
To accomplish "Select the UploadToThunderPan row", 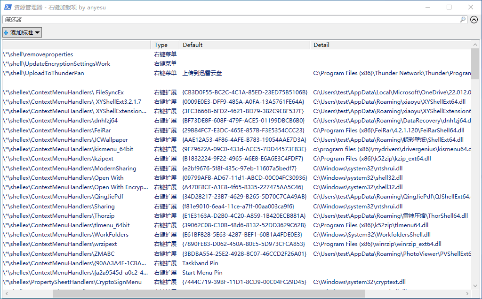I will tap(237, 73).
